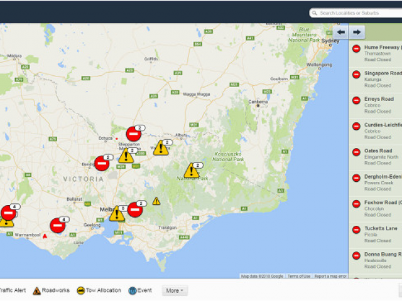402x301 pixels.
Task: Focus the Search Localities or Suburbs field
Action: pyautogui.click(x=356, y=13)
